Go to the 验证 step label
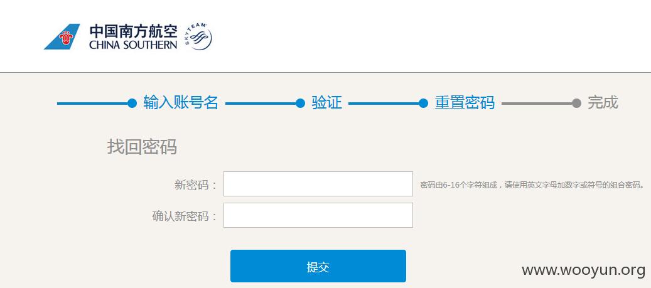This screenshot has width=651, height=288. (x=326, y=102)
